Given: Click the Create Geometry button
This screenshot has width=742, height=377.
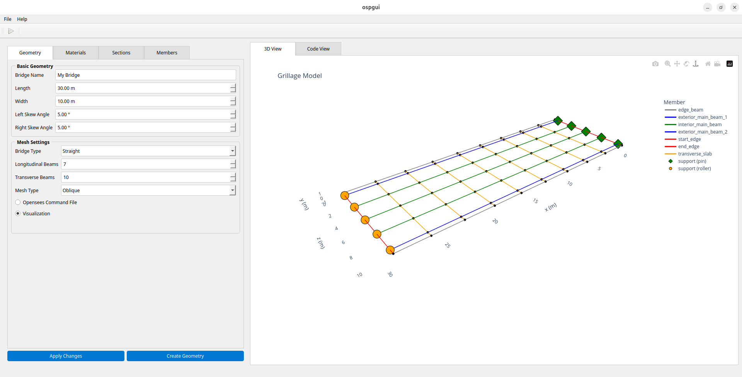Looking at the screenshot, I should [x=185, y=356].
